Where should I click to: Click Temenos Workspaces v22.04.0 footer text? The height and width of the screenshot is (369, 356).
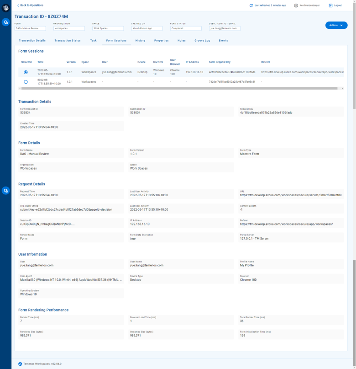click(x=42, y=364)
